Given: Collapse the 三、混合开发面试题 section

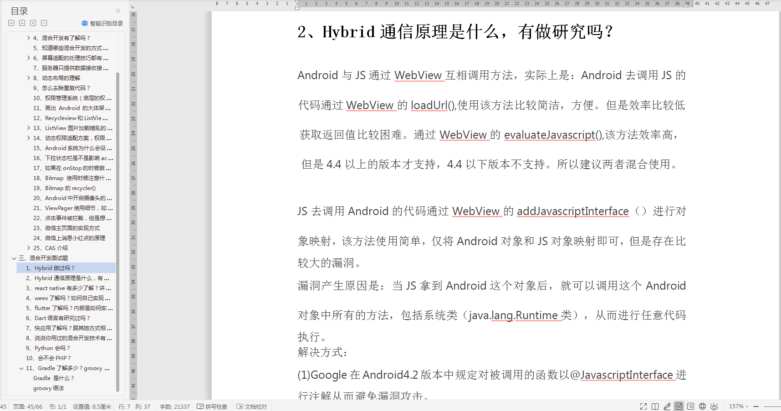Looking at the screenshot, I should click(x=14, y=258).
